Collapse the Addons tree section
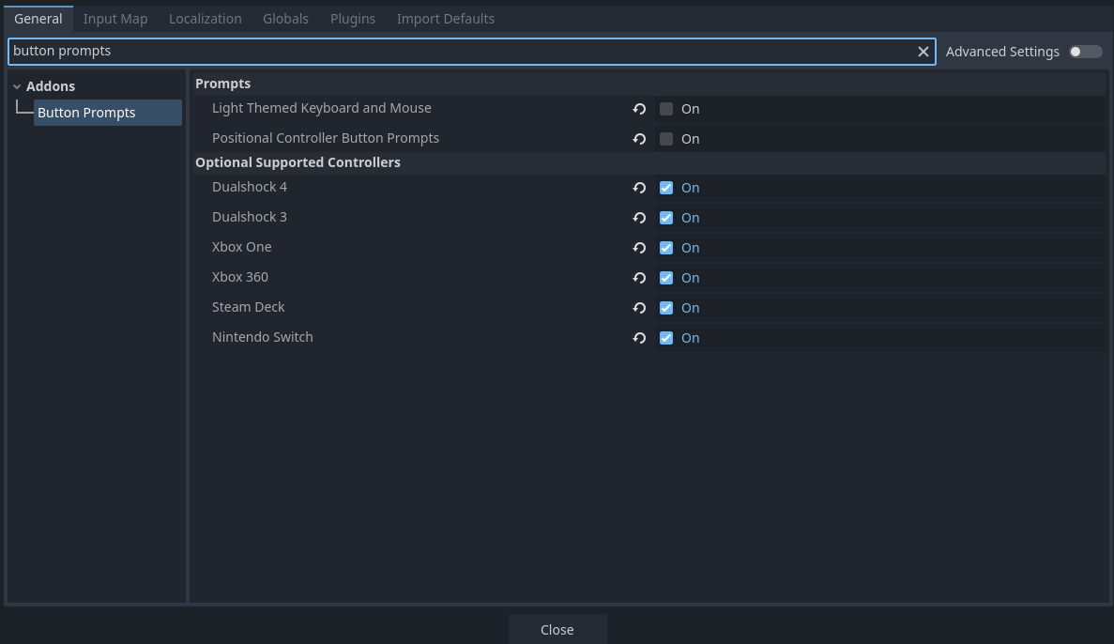1114x644 pixels. (17, 86)
